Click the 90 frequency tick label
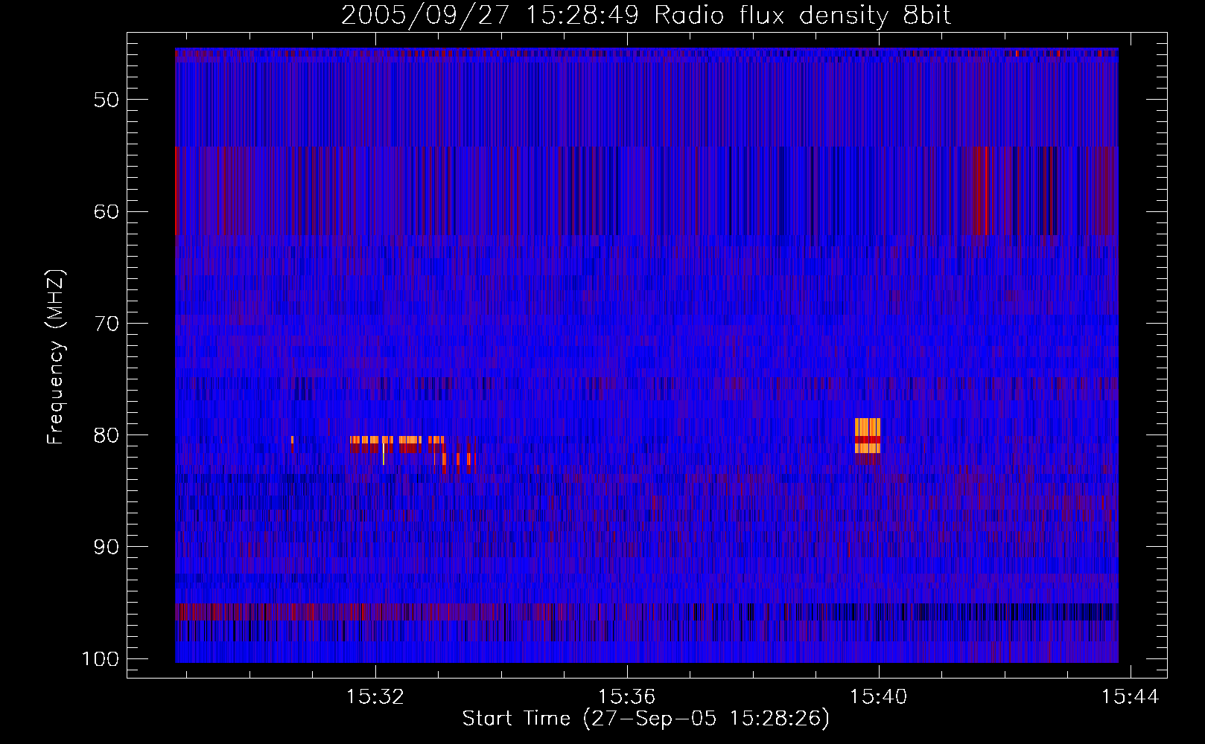Image resolution: width=1205 pixels, height=744 pixels. tap(106, 547)
